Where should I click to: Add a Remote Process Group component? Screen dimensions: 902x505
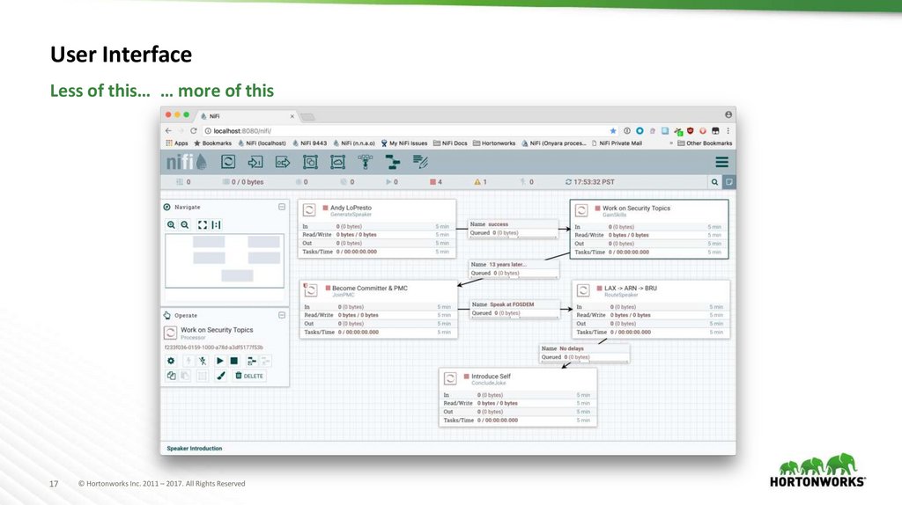[337, 162]
